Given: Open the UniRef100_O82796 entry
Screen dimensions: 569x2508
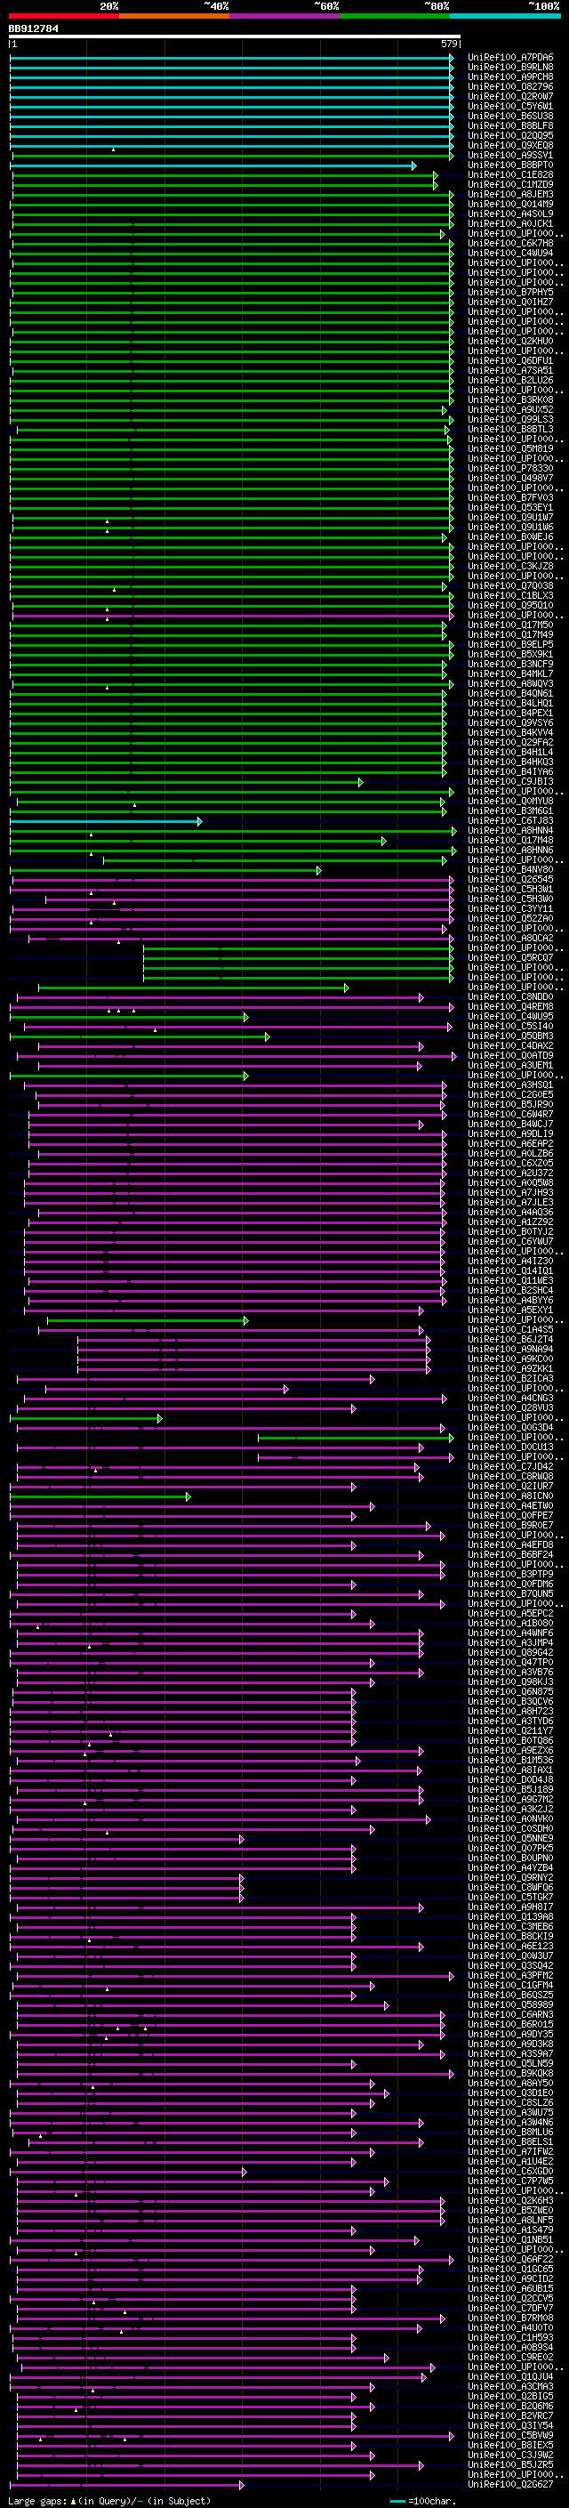Looking at the screenshot, I should (510, 86).
